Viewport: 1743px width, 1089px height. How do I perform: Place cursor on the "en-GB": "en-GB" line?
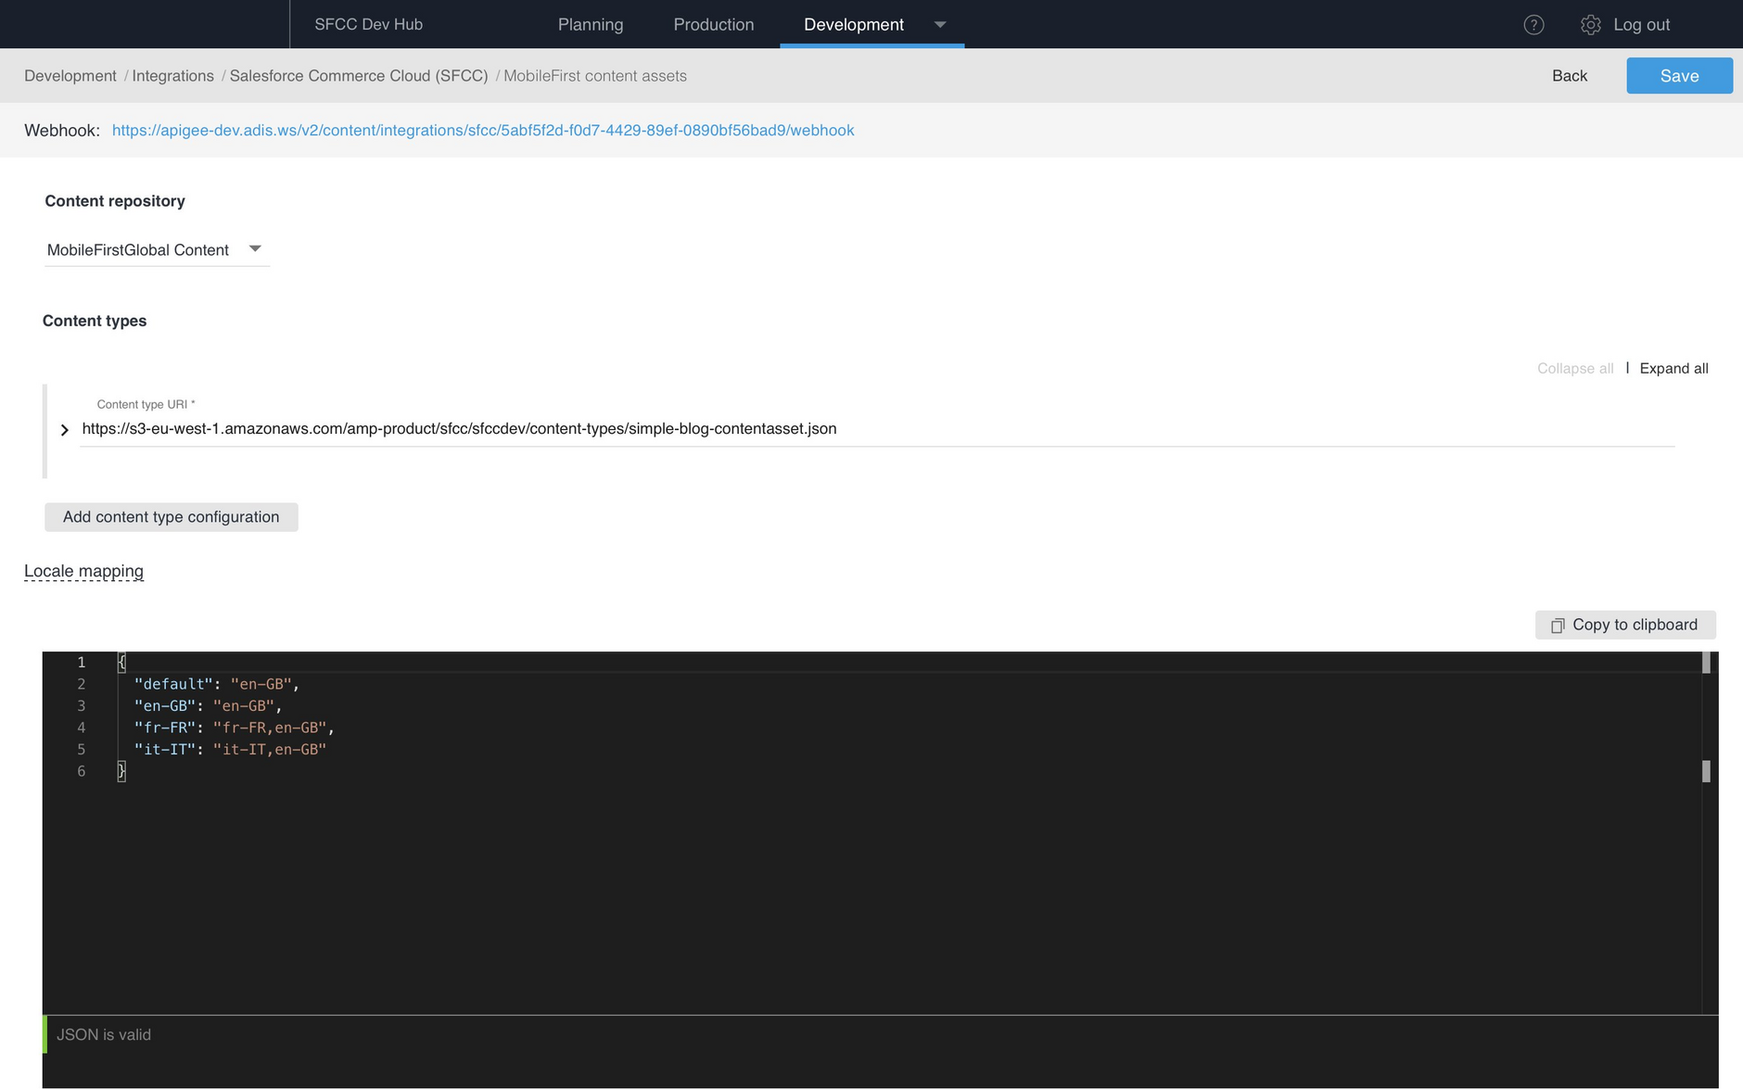(208, 705)
